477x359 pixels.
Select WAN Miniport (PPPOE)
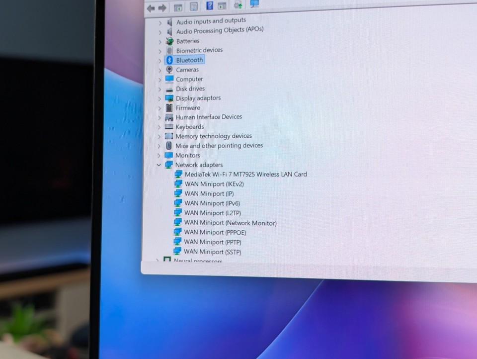[x=215, y=232]
